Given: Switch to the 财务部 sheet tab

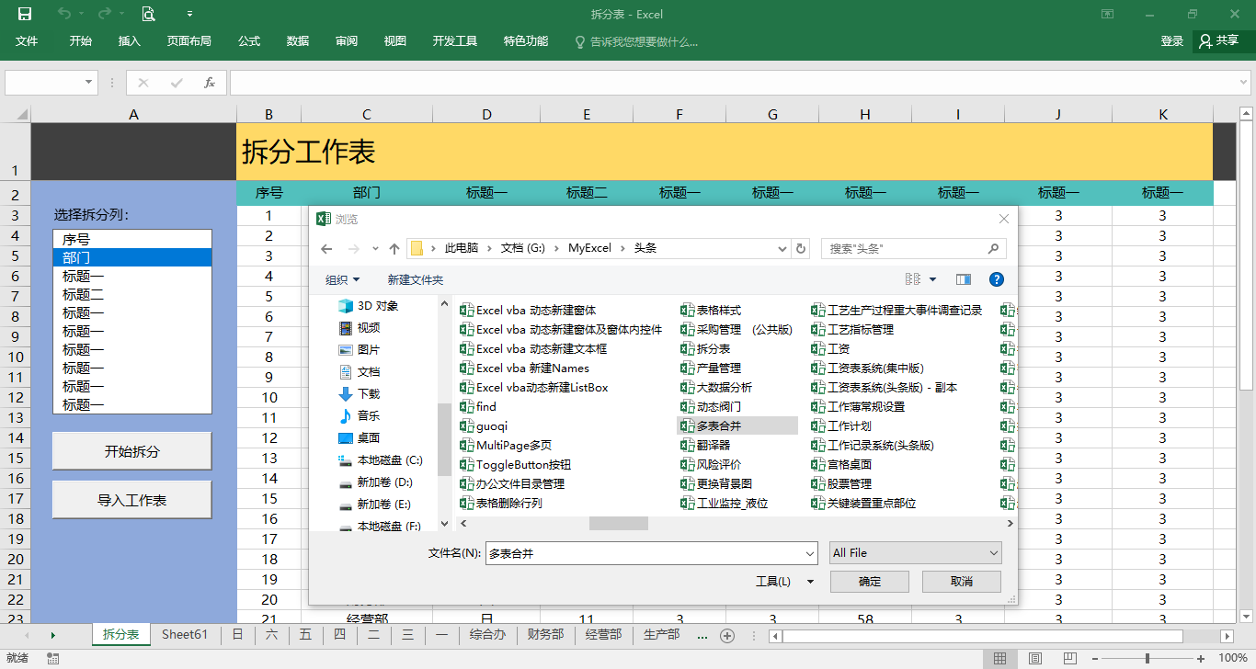Looking at the screenshot, I should point(545,635).
